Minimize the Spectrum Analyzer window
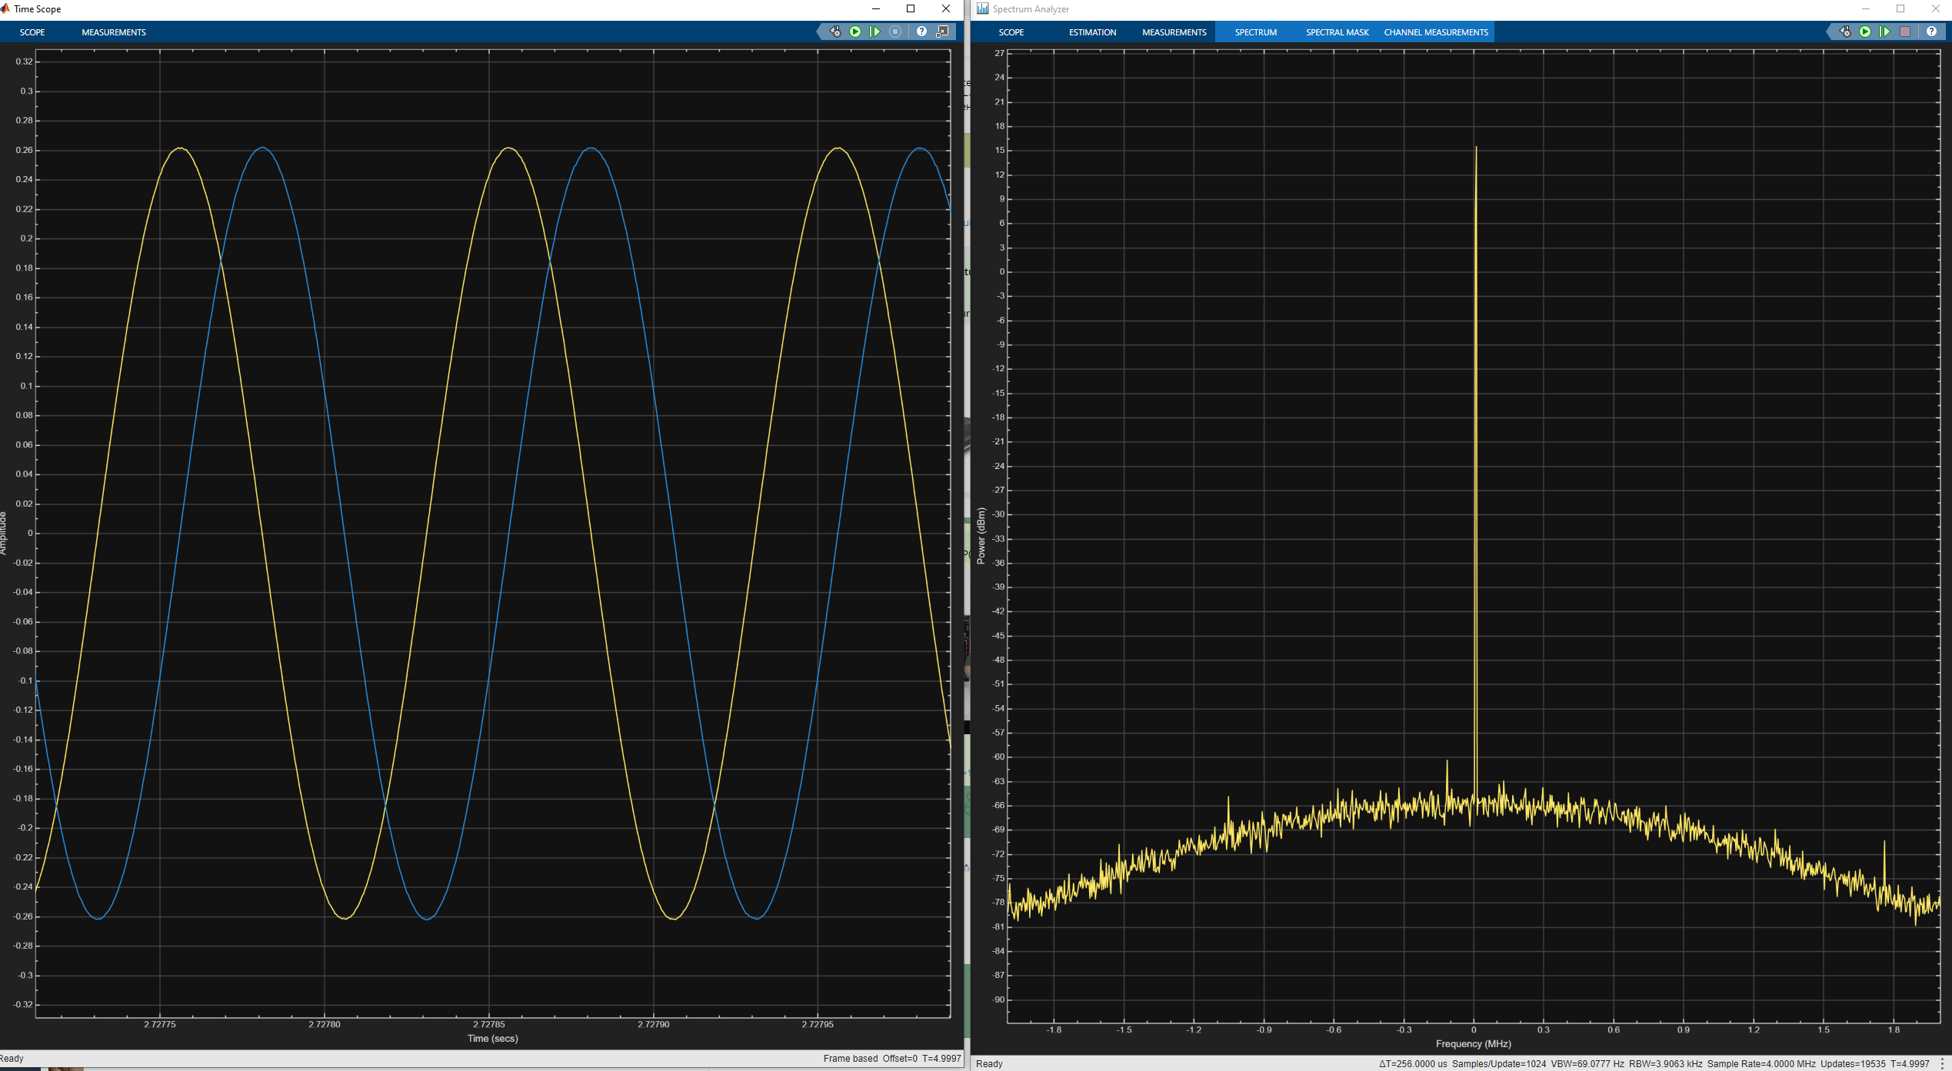 click(x=1865, y=8)
